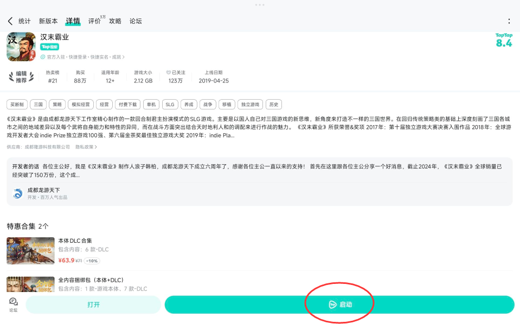
Task: Open the 论坛 tab in top bar
Action: coord(136,21)
